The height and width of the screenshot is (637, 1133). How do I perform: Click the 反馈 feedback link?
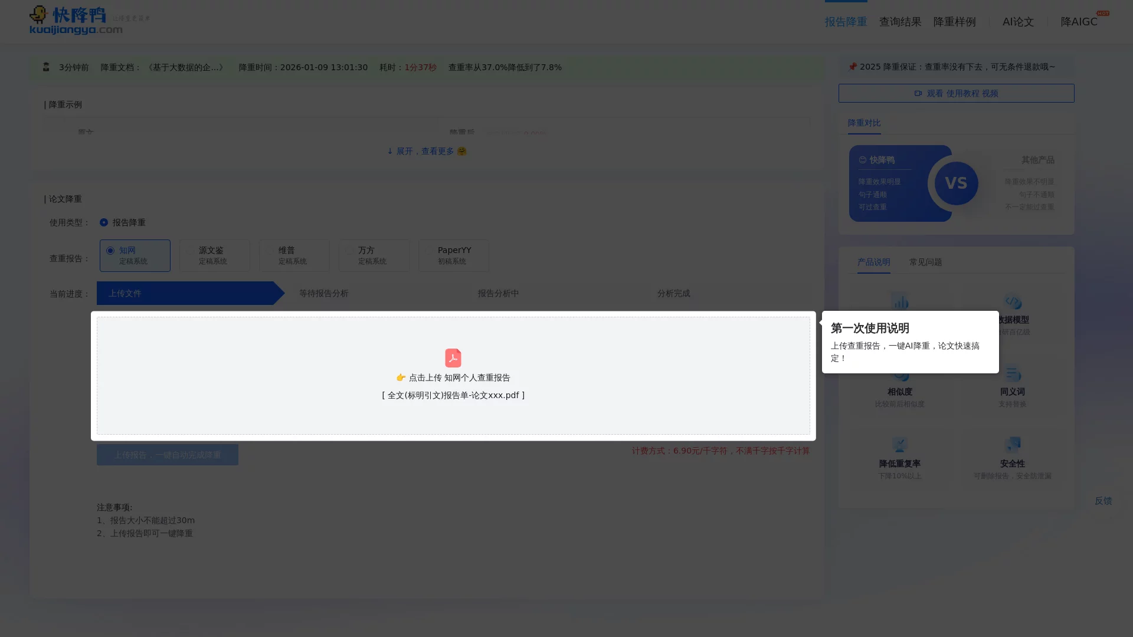(x=1103, y=501)
